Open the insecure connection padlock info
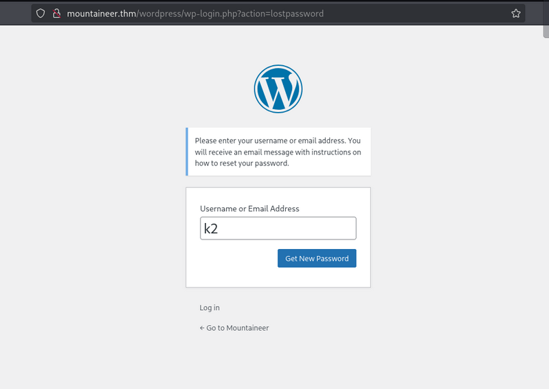The height and width of the screenshot is (389, 549). click(x=56, y=13)
